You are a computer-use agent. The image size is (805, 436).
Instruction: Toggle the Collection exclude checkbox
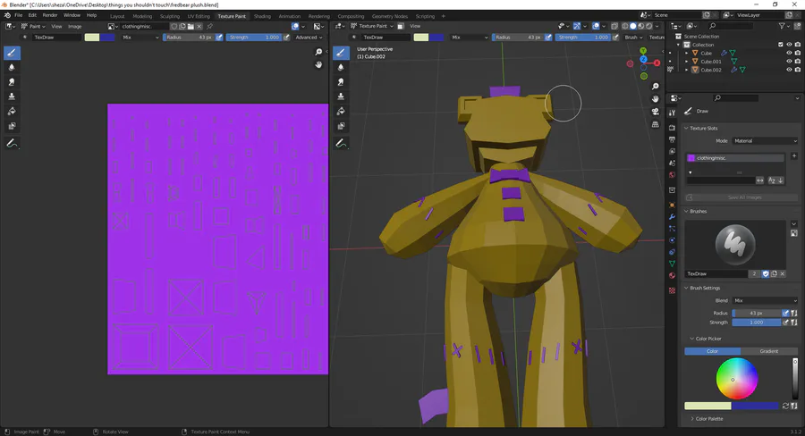[780, 45]
